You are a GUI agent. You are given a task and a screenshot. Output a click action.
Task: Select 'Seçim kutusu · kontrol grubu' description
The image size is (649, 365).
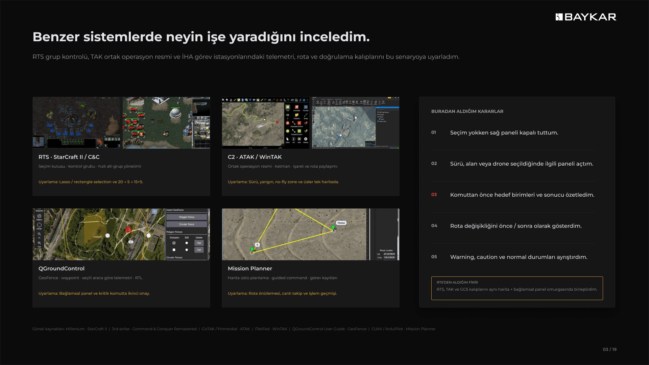90,166
